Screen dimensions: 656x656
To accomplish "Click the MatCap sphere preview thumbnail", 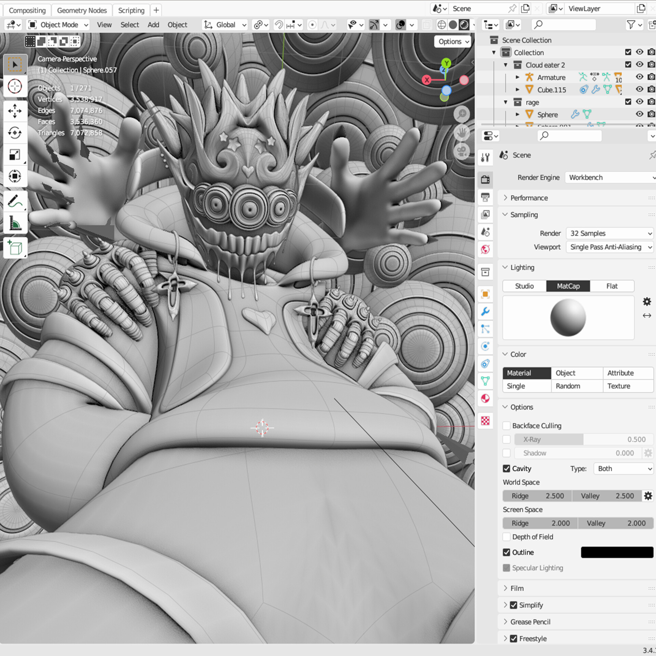I will click(568, 318).
